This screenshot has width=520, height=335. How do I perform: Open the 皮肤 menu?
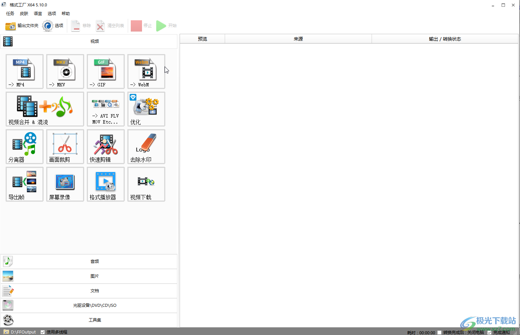[24, 14]
